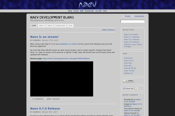Switch to the ABOUT tab

[42, 26]
